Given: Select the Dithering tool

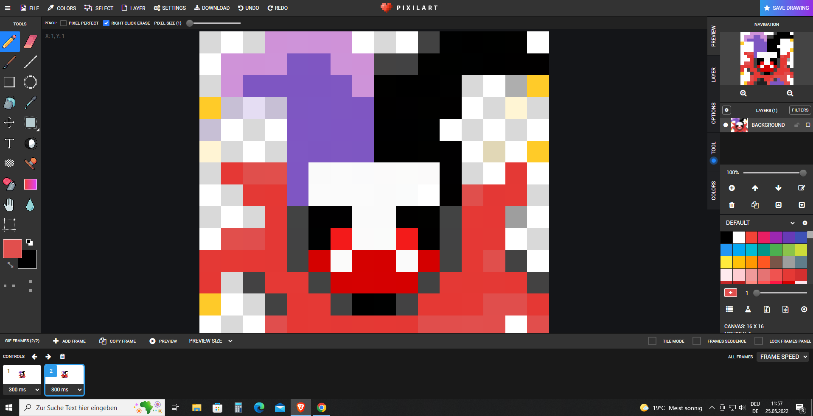Looking at the screenshot, I should pyautogui.click(x=10, y=164).
